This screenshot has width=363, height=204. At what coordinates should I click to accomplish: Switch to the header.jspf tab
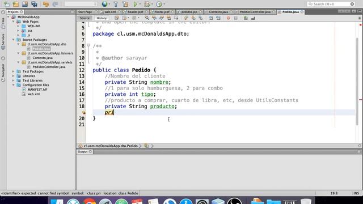[136, 12]
